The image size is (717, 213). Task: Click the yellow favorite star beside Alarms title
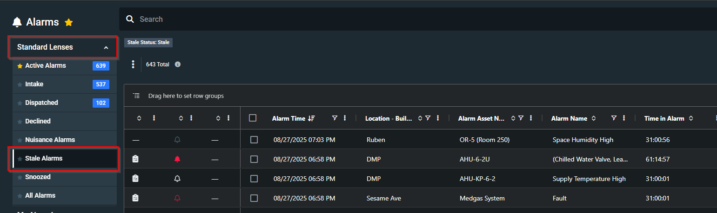pyautogui.click(x=69, y=22)
